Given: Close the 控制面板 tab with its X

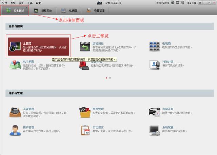Looking at the screenshot, I should point(26,7).
